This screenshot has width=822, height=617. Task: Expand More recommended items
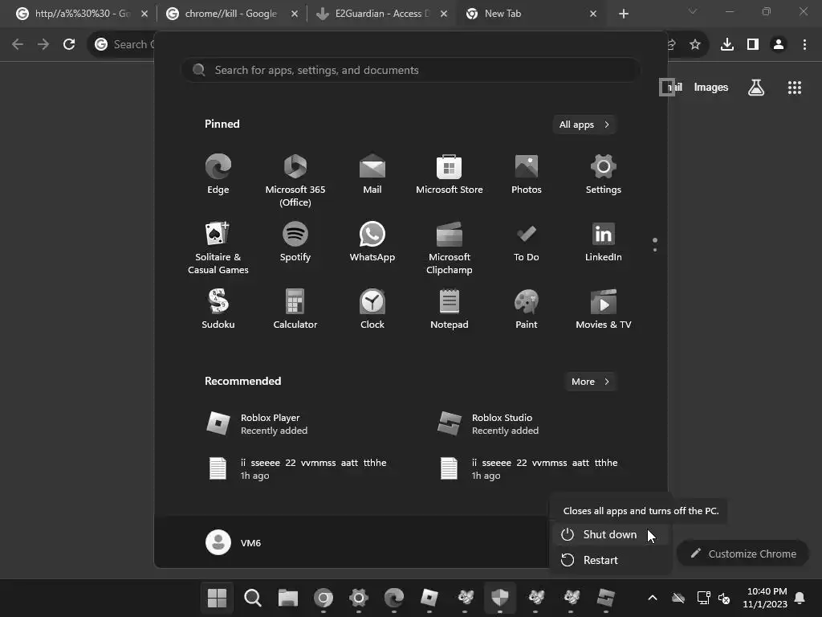[x=590, y=382]
